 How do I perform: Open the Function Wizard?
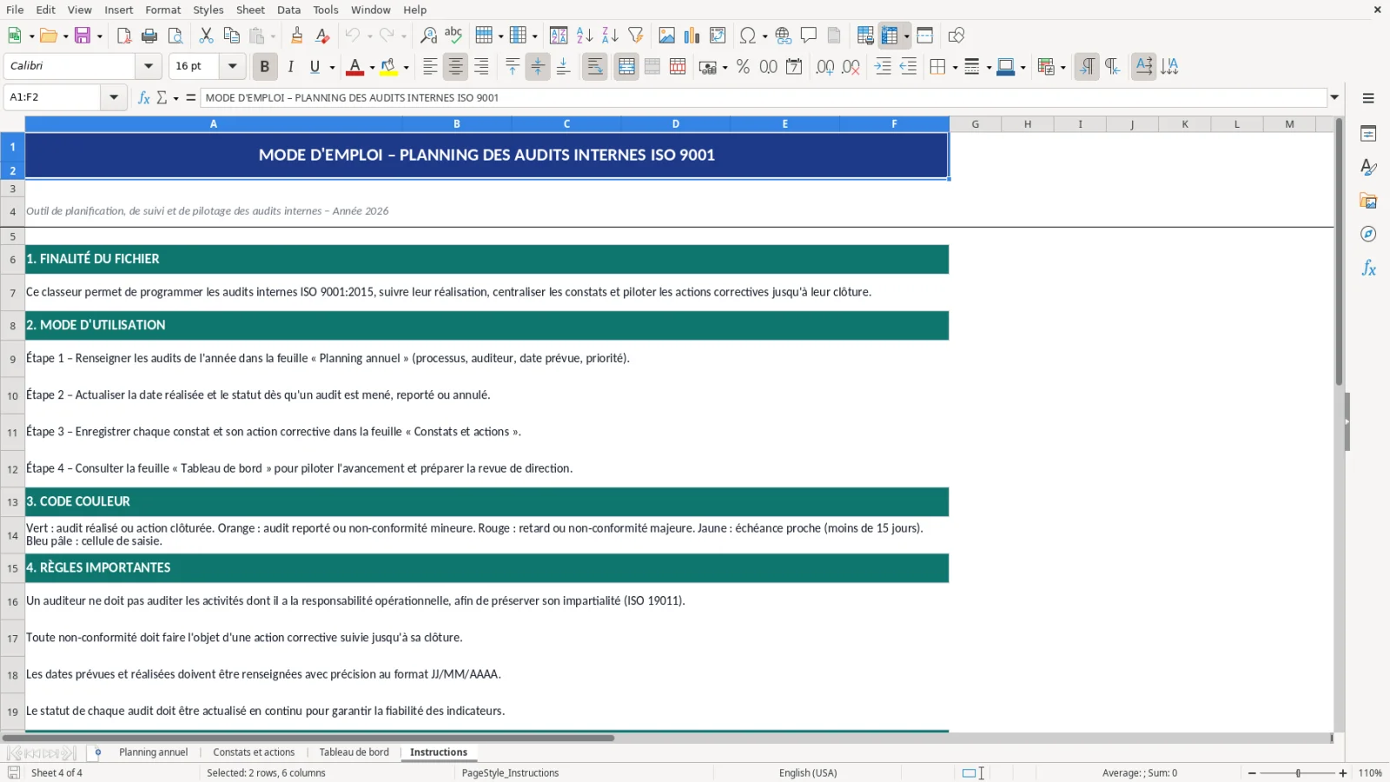(x=144, y=97)
